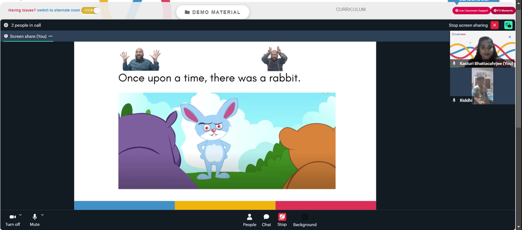Turn off the camera

[x=13, y=220]
